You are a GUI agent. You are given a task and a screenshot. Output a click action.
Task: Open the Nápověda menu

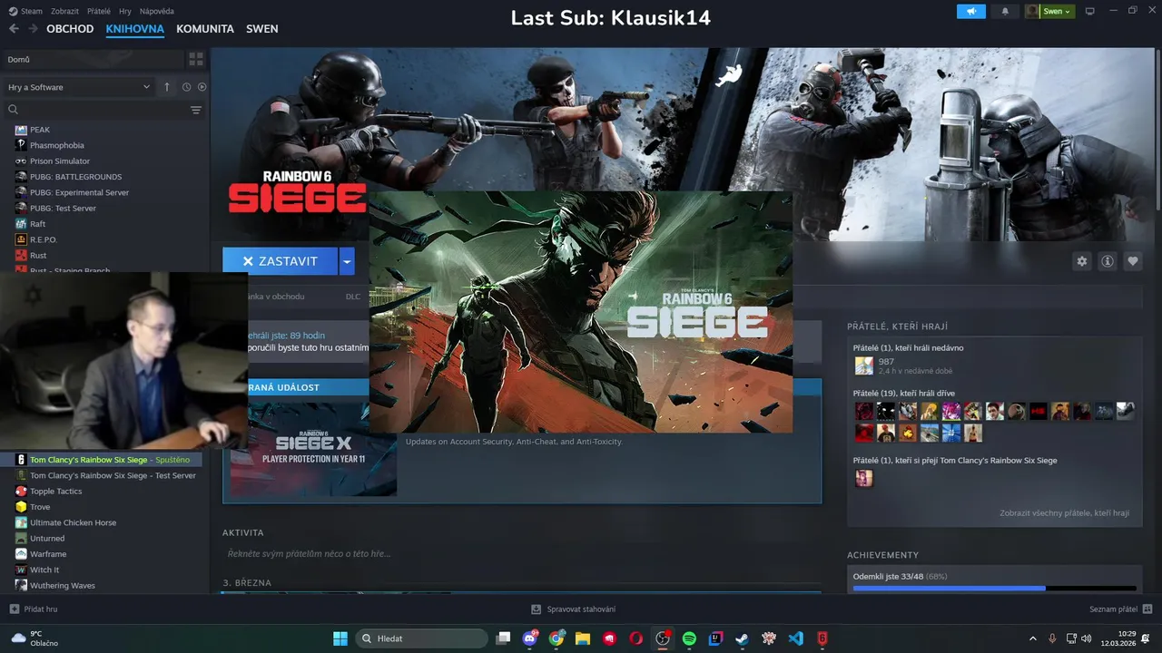pos(157,11)
